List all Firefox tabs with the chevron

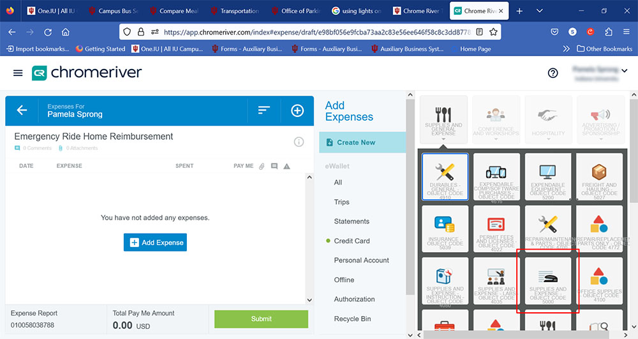tap(540, 11)
